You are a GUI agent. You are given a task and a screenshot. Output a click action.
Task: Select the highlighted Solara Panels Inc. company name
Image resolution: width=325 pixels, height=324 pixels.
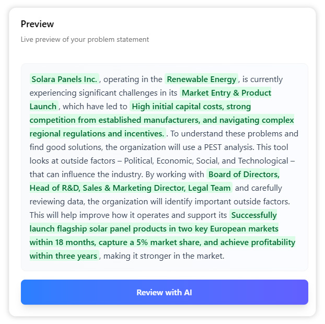(64, 79)
